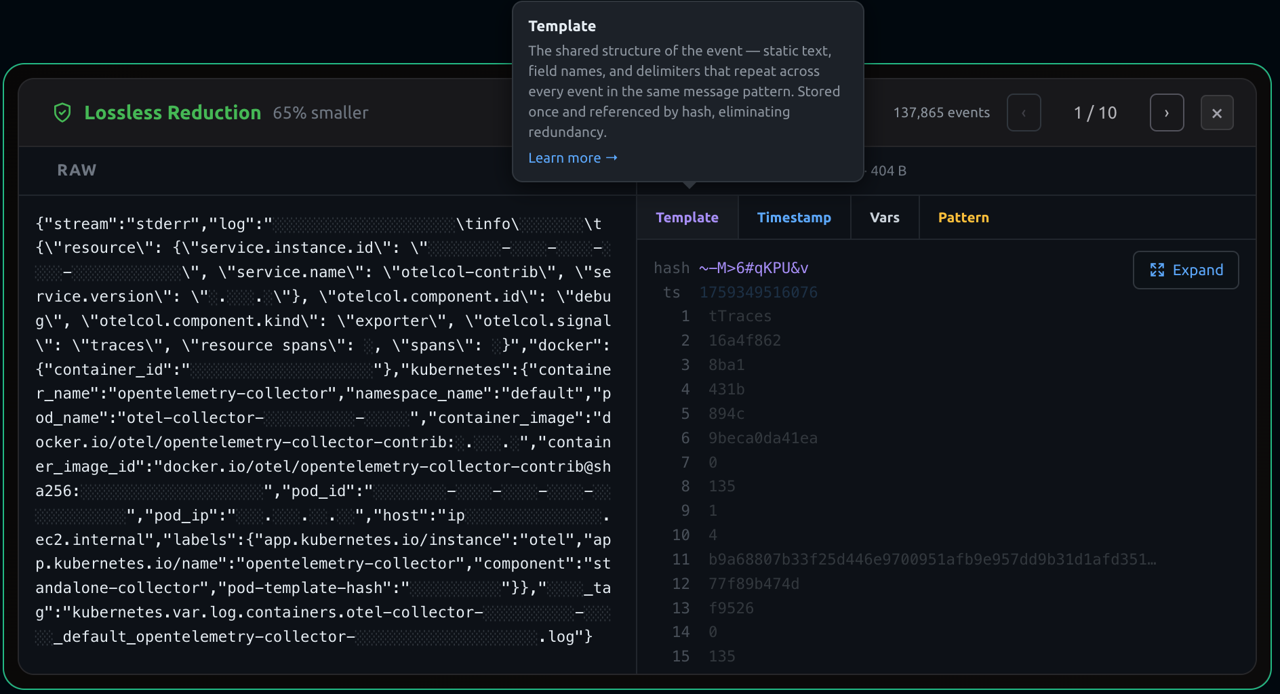Select variable row 6 value 9beca0da41ea
The width and height of the screenshot is (1280, 694).
(x=763, y=438)
